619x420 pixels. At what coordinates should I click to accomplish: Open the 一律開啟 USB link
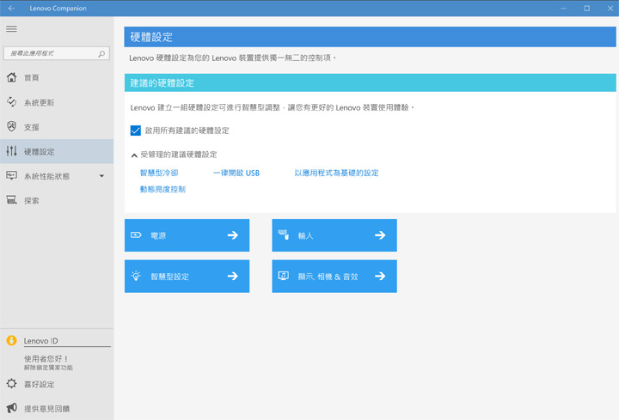[236, 173]
